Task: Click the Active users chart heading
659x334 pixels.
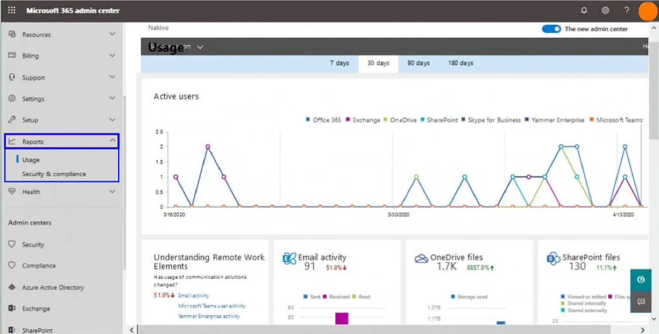Action: tap(176, 96)
